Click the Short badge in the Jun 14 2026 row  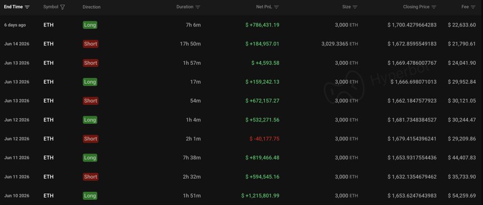click(91, 44)
